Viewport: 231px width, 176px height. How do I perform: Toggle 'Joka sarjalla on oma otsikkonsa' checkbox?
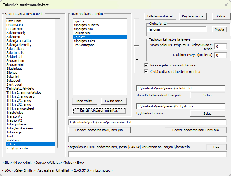click(x=146, y=65)
